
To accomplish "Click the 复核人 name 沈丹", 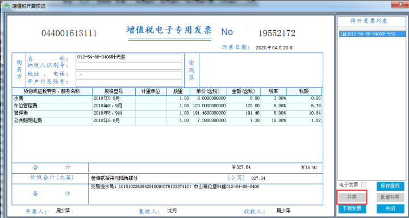I will pos(172,211).
